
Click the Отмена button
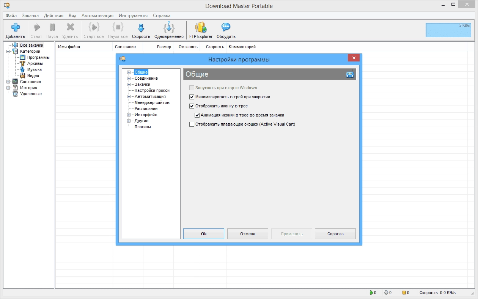[248, 234]
